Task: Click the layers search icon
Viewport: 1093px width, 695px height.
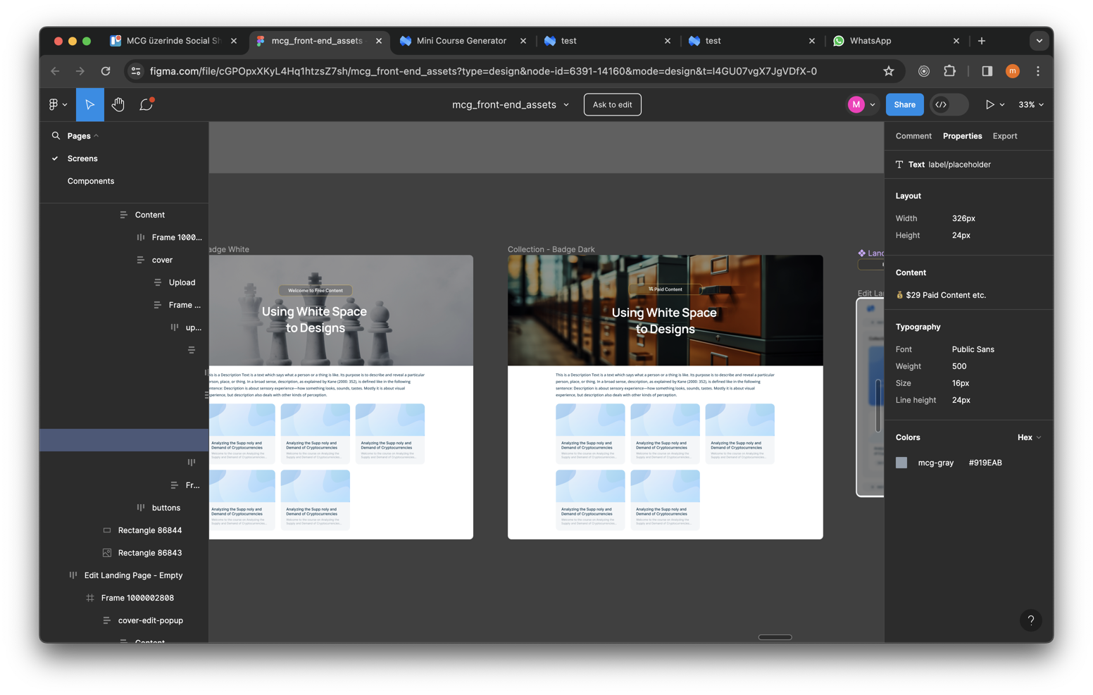Action: tap(56, 135)
